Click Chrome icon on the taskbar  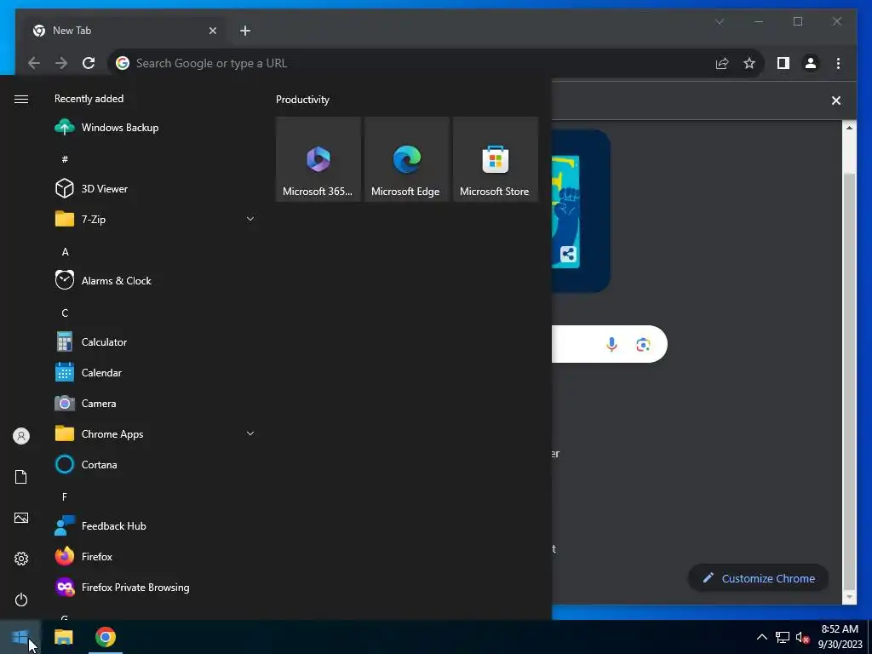tap(105, 637)
